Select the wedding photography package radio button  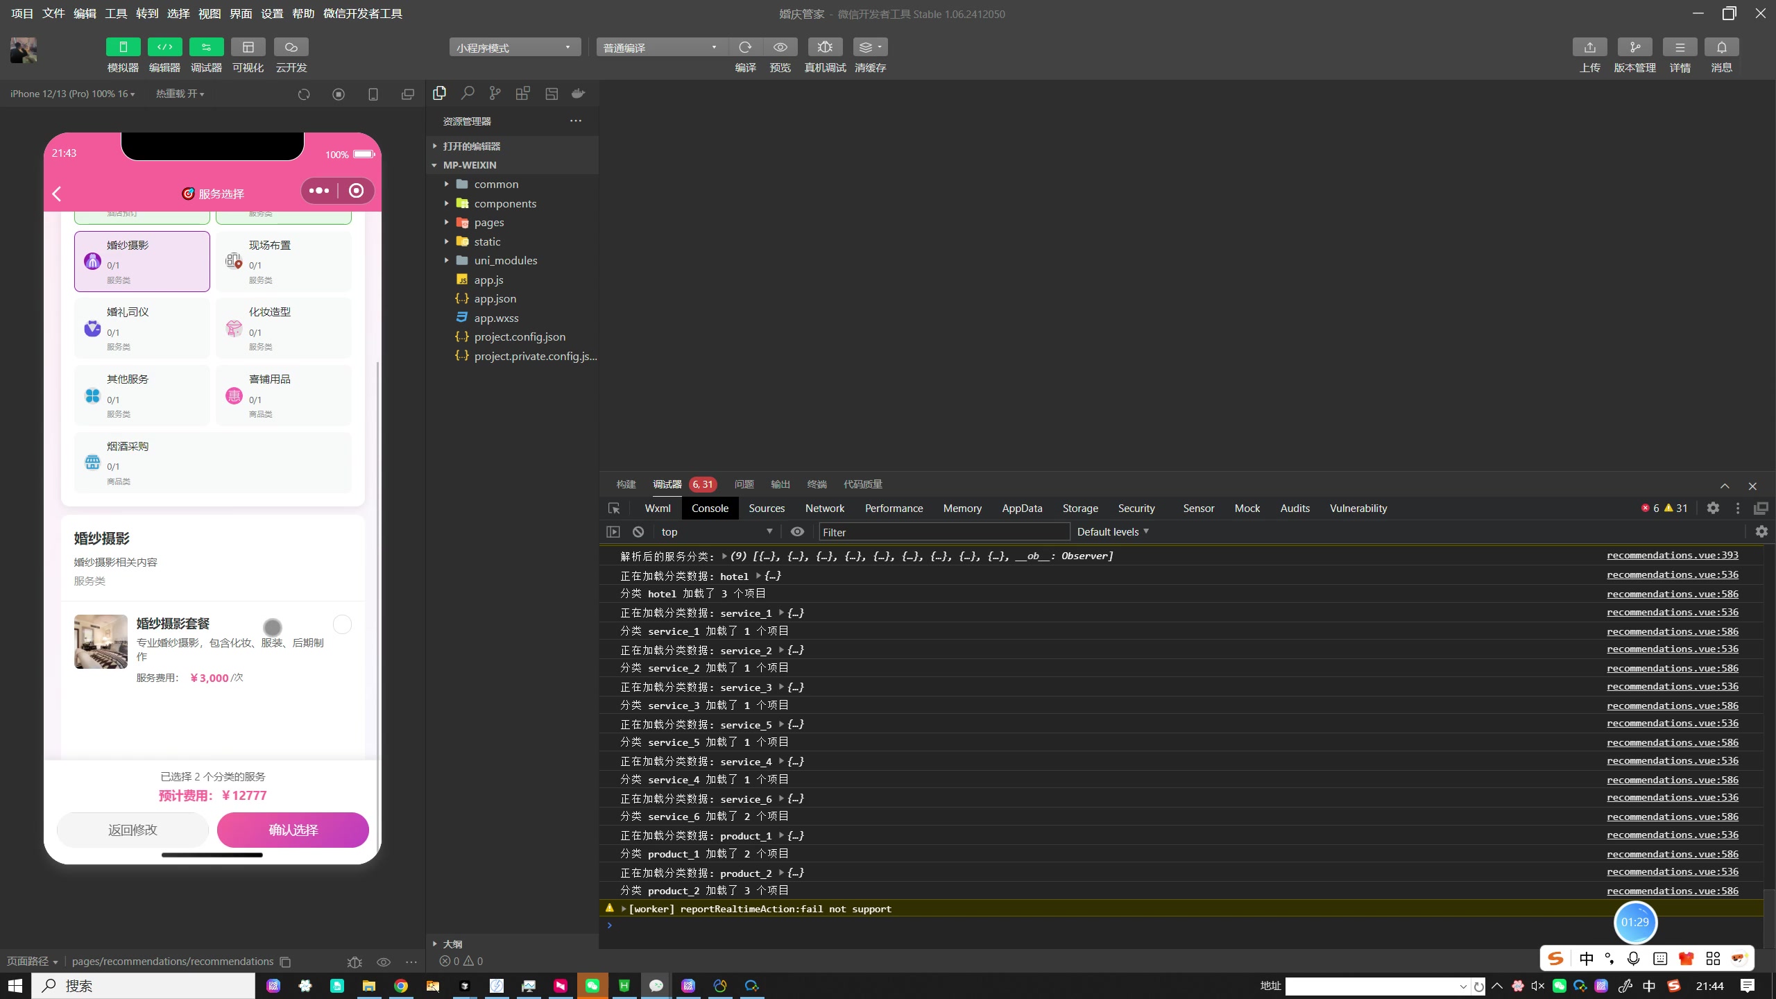342,624
